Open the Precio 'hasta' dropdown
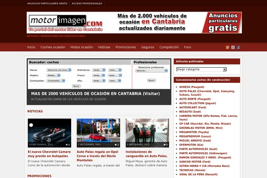 [x=115, y=75]
